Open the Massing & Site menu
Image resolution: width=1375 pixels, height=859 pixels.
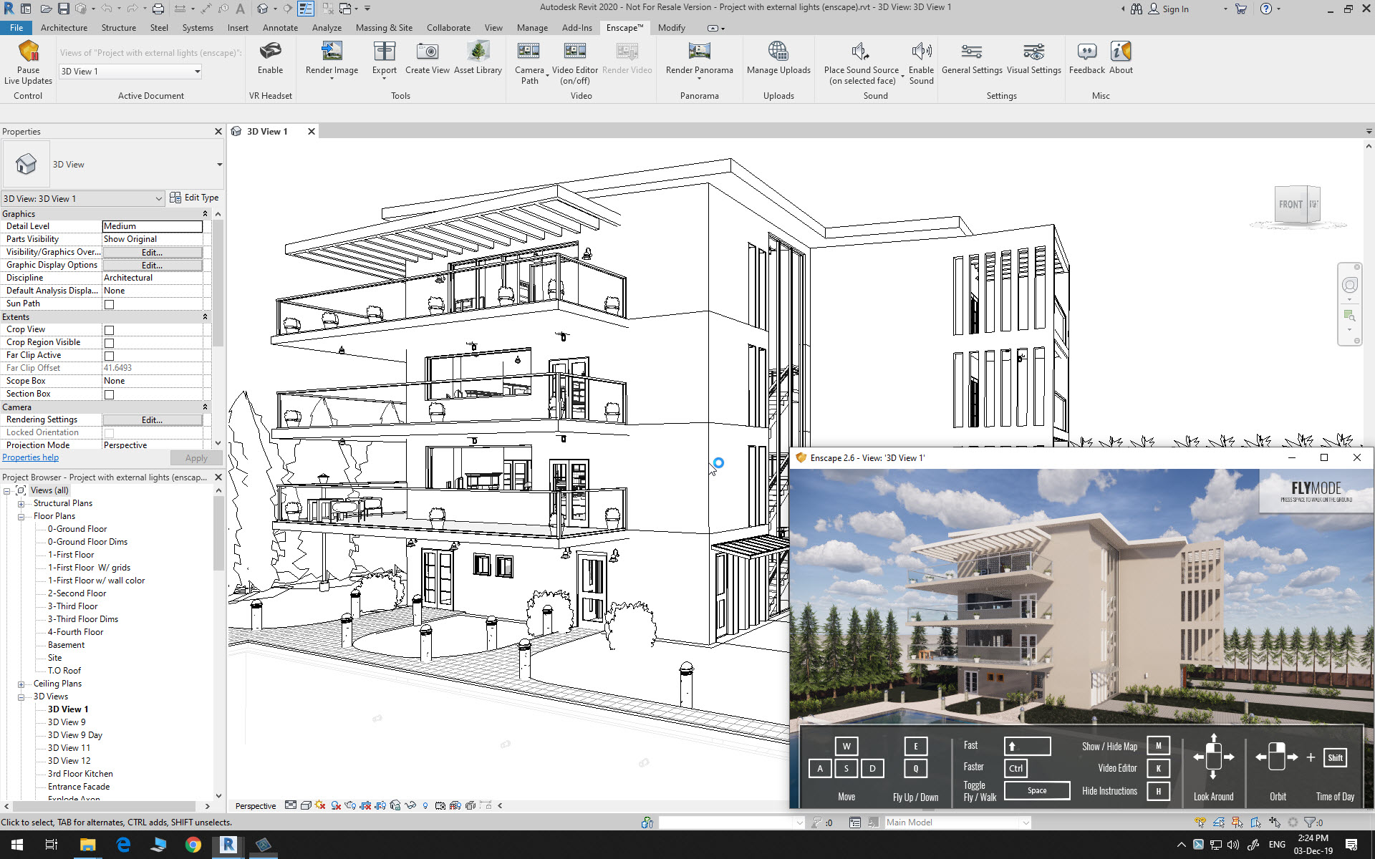point(384,26)
